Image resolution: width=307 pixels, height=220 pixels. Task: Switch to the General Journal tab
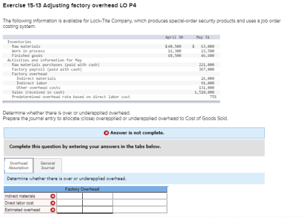[x=48, y=165]
